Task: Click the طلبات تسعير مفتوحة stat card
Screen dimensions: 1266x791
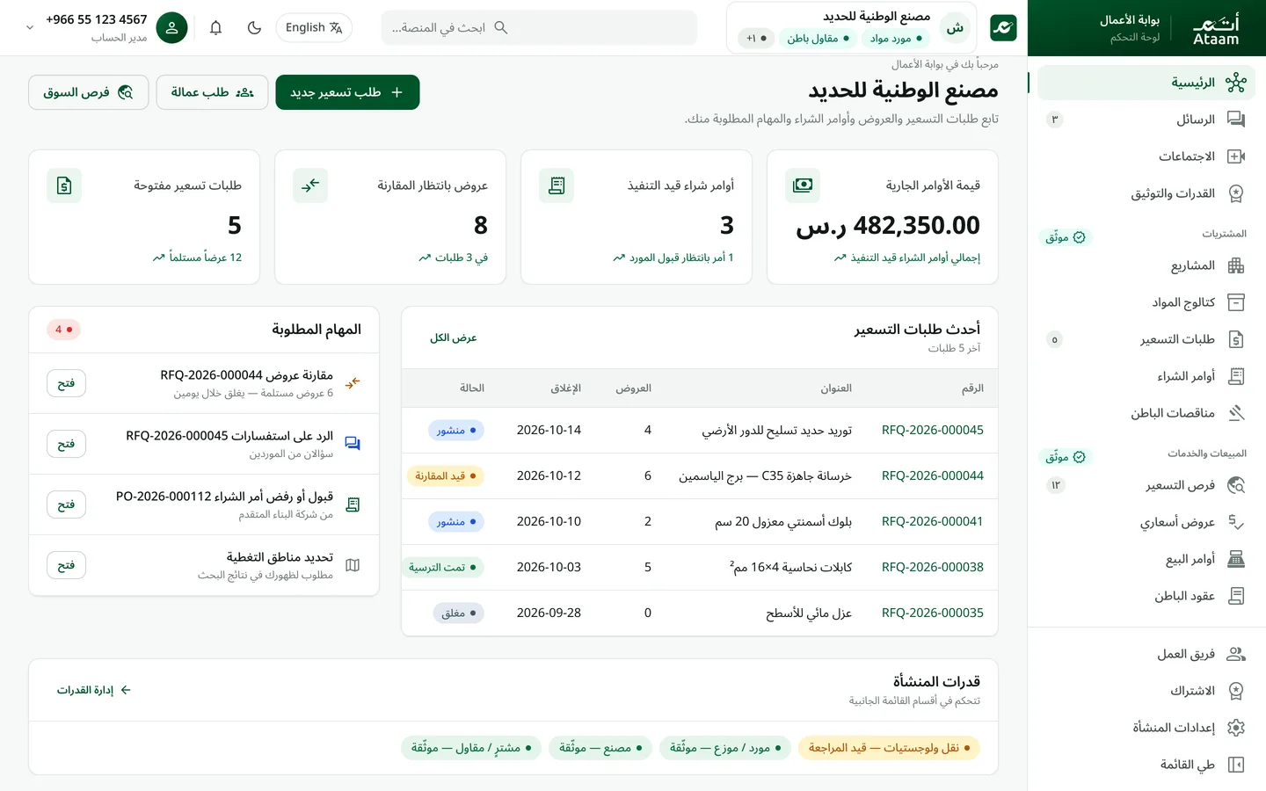Action: (144, 217)
